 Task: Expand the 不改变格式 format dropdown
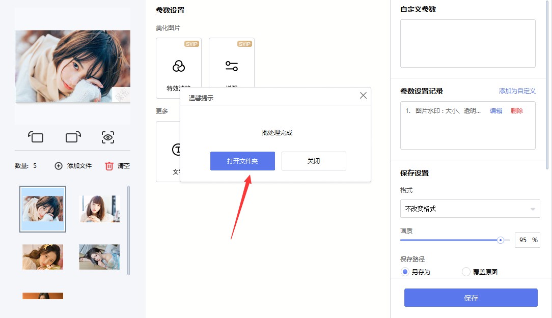point(469,209)
